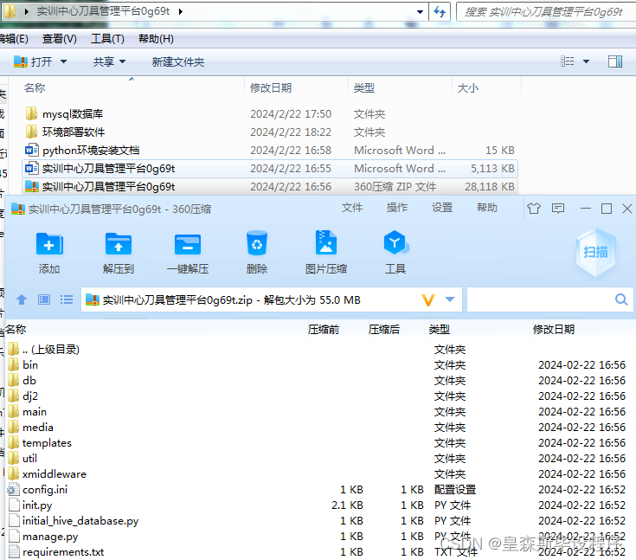Screen dimensions: 636x560
Task: Click the orange V icon in the path bar
Action: [428, 299]
